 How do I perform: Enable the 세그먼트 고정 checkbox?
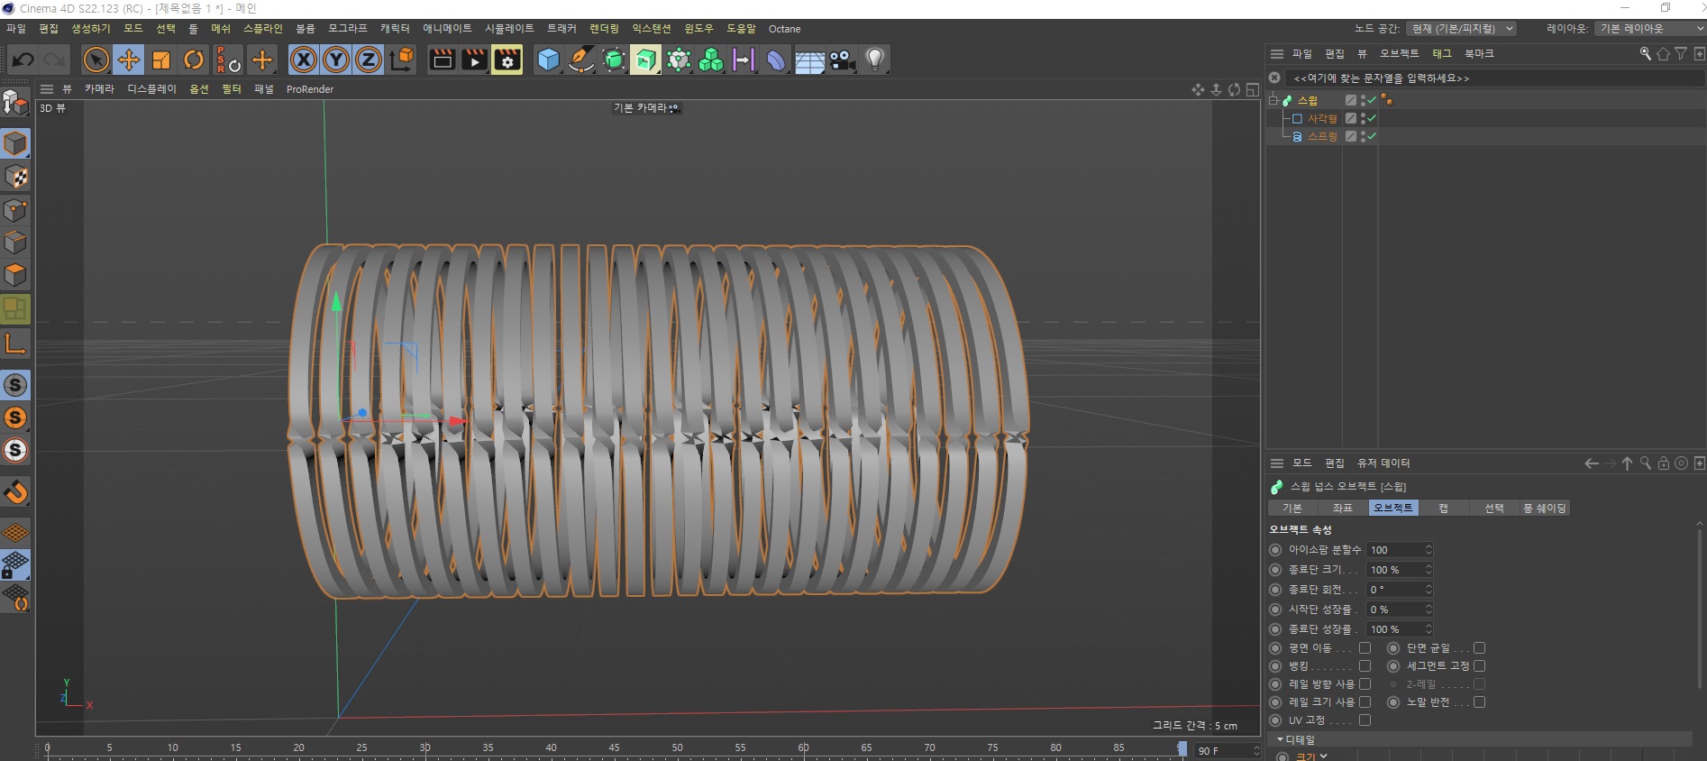click(1479, 666)
